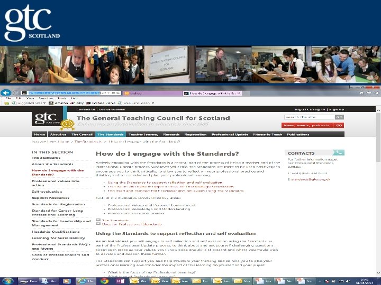Go to Teacher Journey in site navigation
Viewport: 381px width, 285px height.
point(143,134)
